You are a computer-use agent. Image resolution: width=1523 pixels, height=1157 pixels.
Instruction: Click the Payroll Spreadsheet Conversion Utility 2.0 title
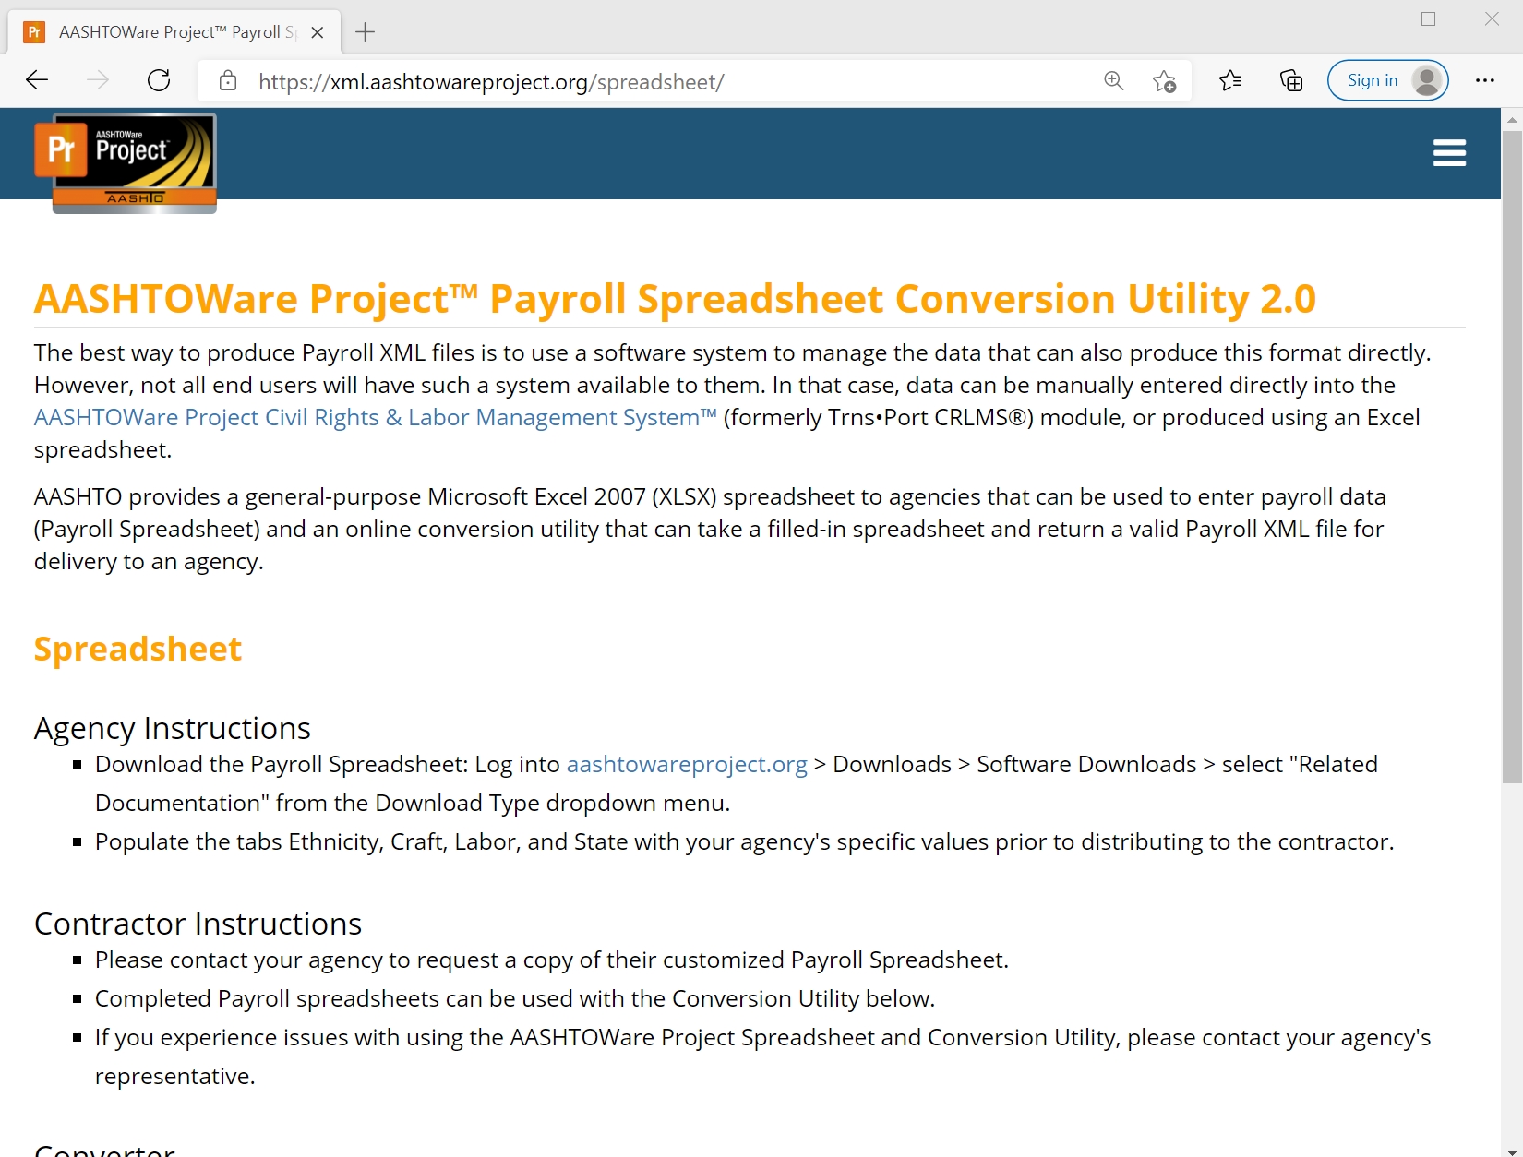pyautogui.click(x=675, y=299)
